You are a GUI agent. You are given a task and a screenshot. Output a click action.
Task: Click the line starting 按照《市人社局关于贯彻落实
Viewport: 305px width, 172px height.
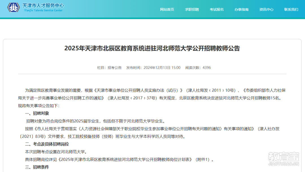click(152, 129)
